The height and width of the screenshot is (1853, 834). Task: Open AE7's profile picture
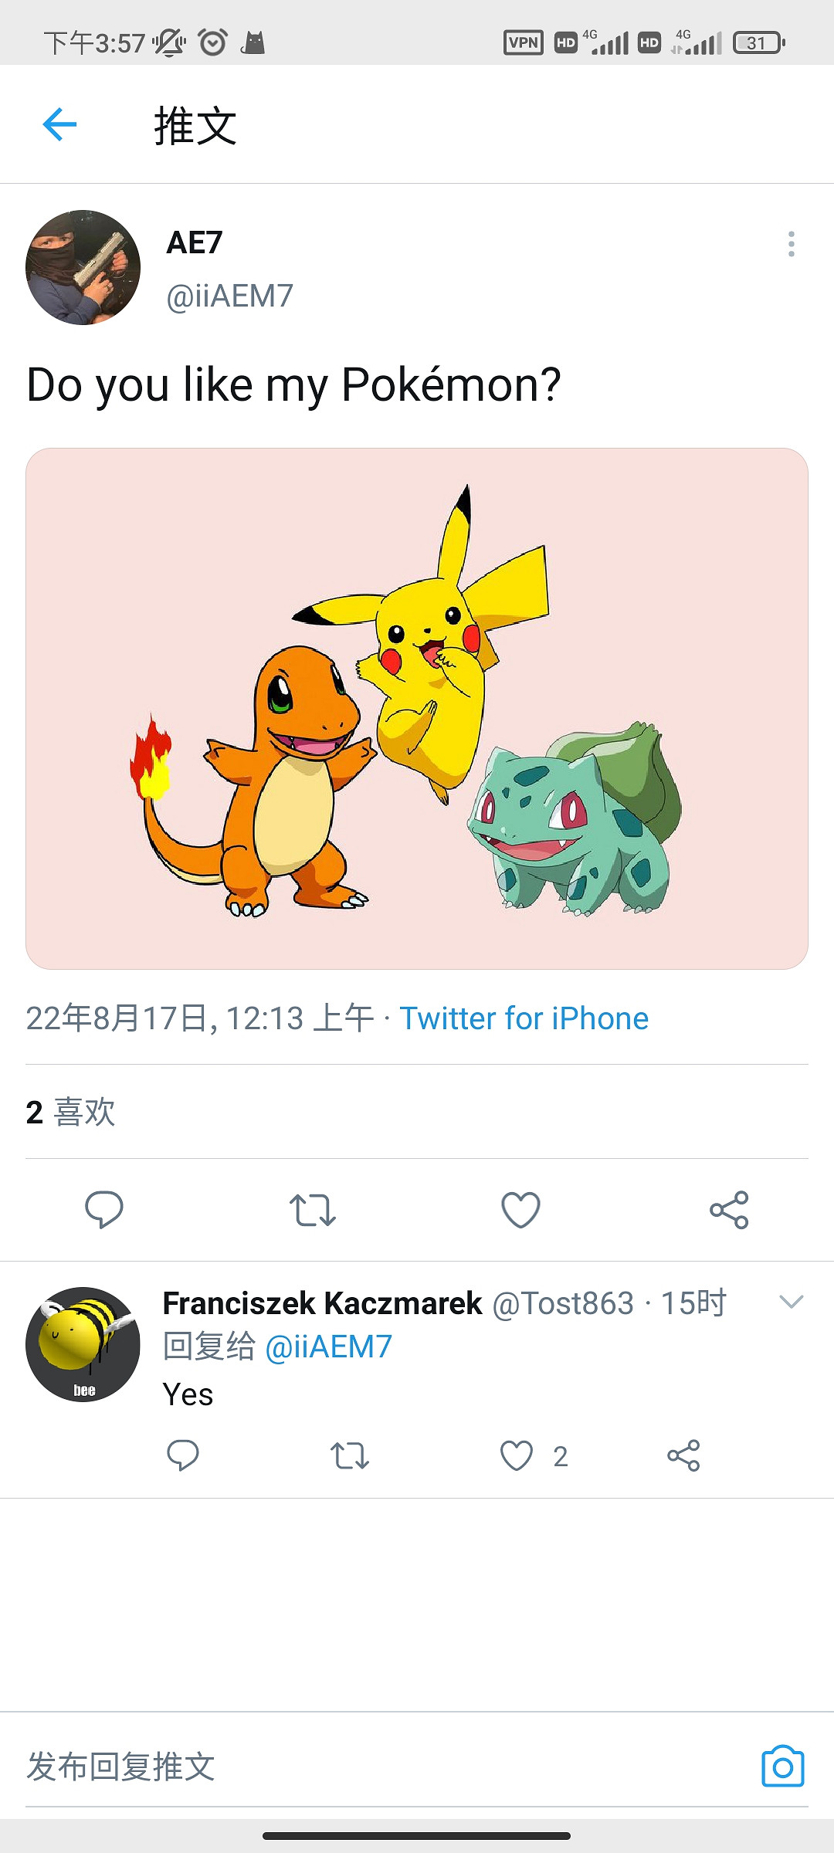click(x=83, y=267)
